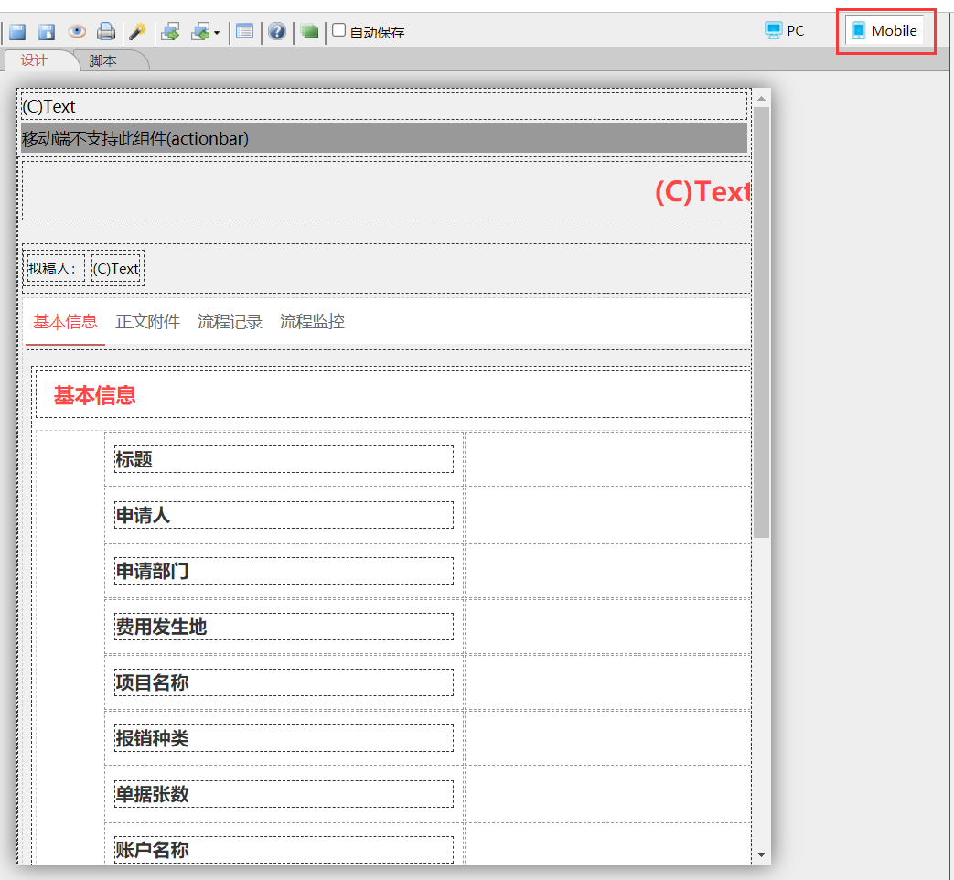
Task: Enable the 自动保存 checkbox
Action: [339, 30]
